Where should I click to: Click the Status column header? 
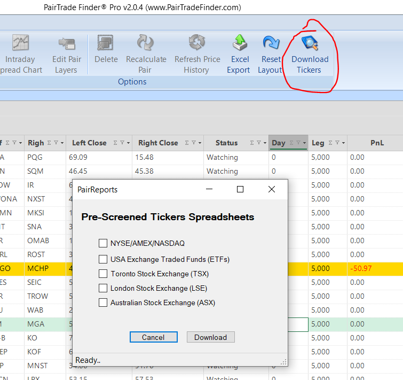point(226,143)
